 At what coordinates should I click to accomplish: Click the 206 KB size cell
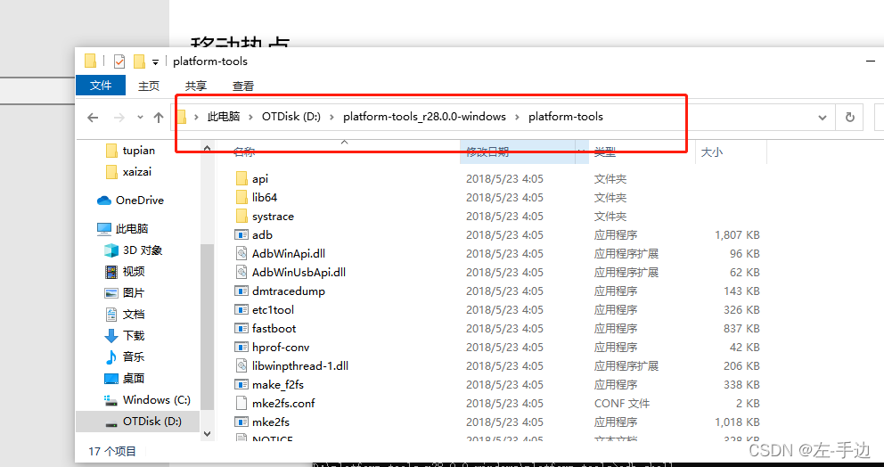[741, 365]
